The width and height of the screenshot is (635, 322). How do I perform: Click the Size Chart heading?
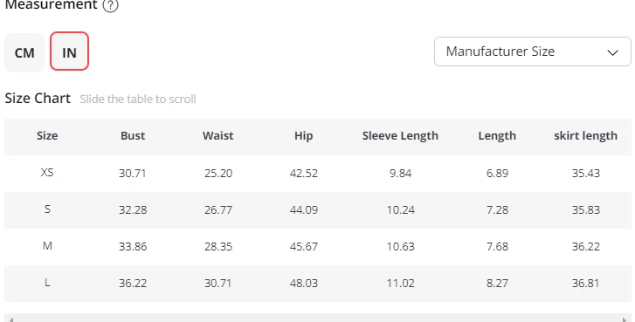(x=38, y=99)
